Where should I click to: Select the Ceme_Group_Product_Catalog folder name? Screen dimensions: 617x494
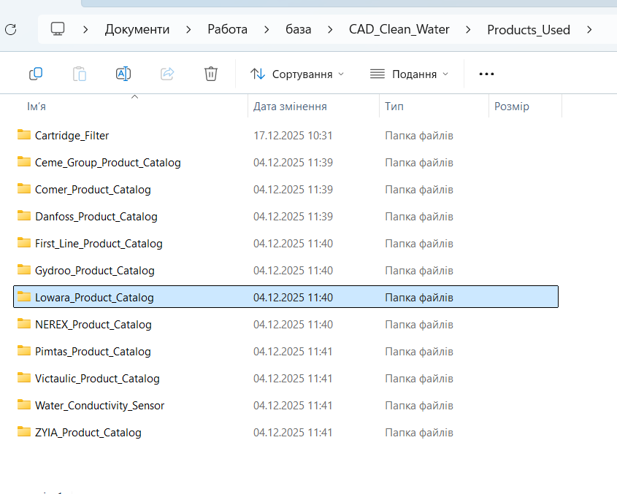point(108,163)
